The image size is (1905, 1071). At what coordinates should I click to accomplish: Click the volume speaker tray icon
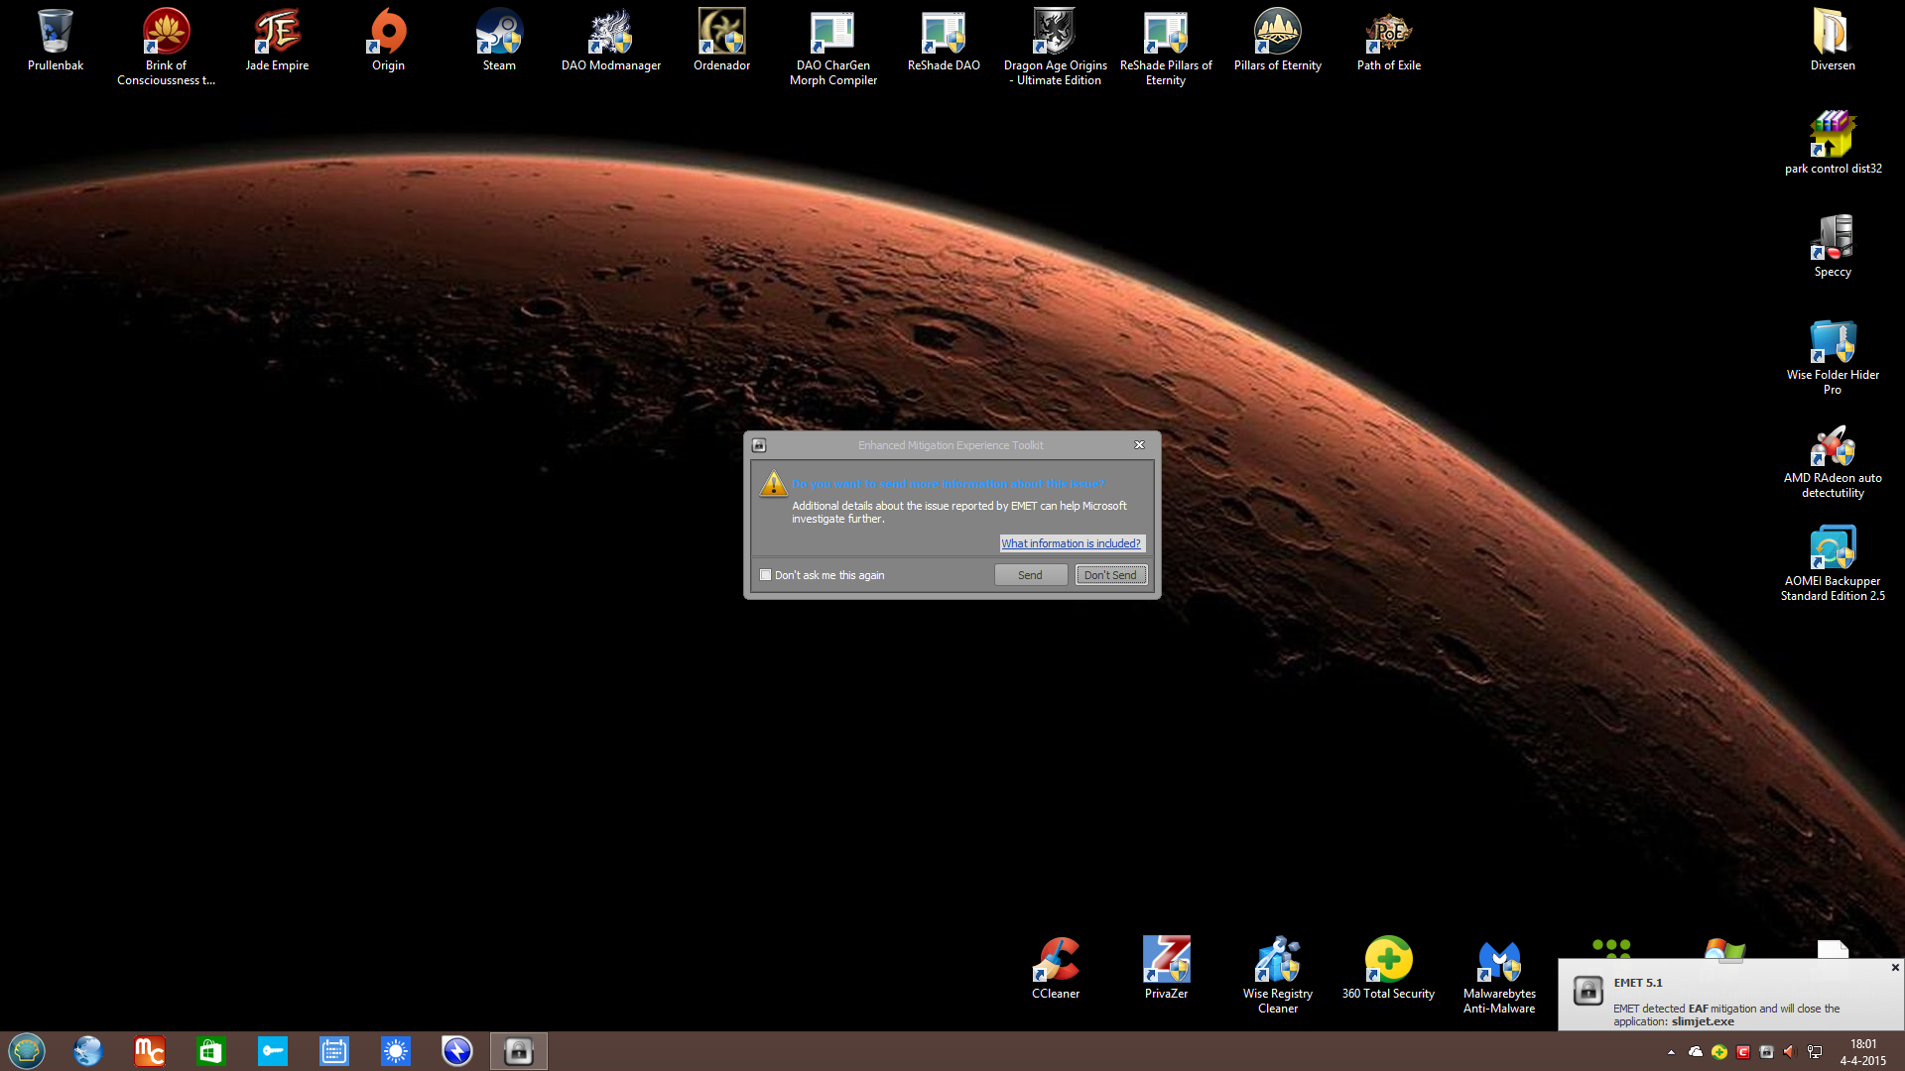[x=1790, y=1052]
